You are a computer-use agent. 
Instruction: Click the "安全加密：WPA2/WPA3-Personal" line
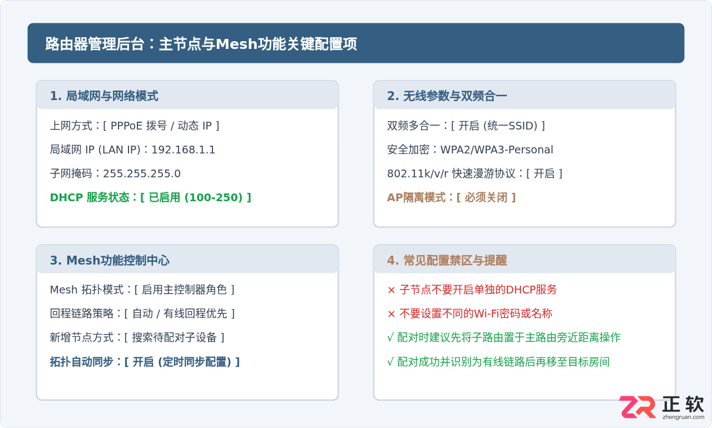point(470,150)
